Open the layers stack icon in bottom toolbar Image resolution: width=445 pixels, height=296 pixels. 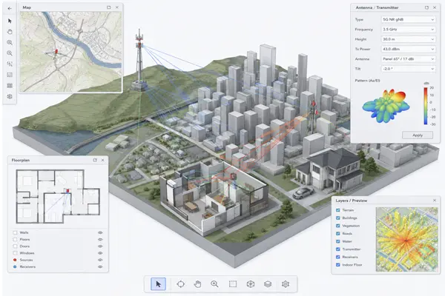coord(268,284)
